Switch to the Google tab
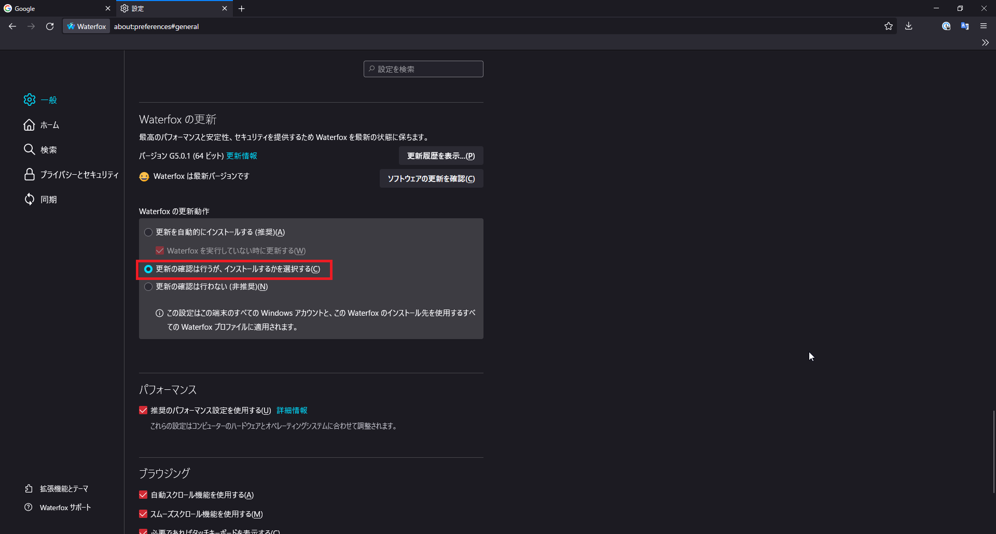 click(58, 9)
